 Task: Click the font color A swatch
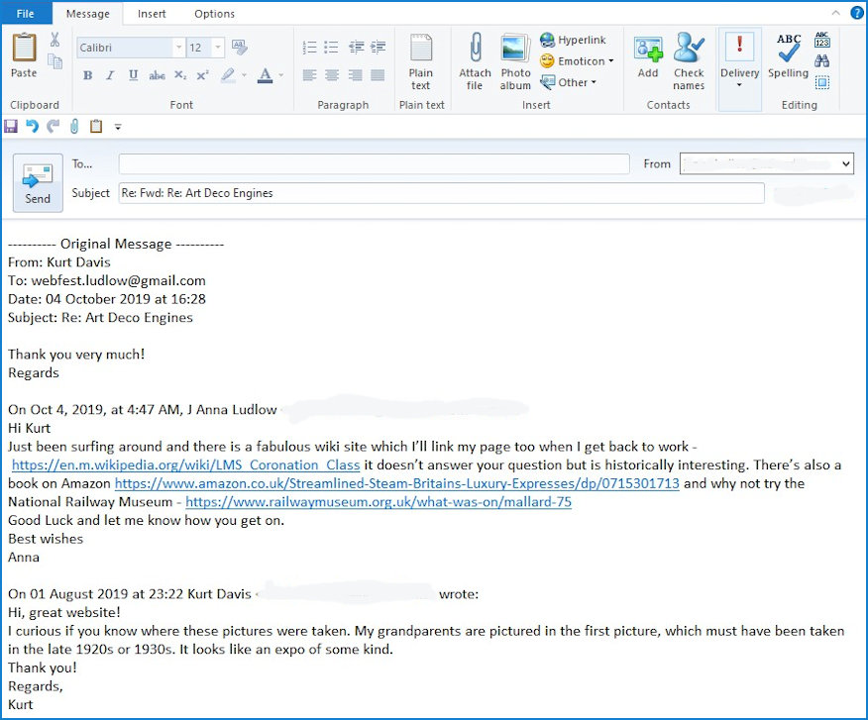264,75
